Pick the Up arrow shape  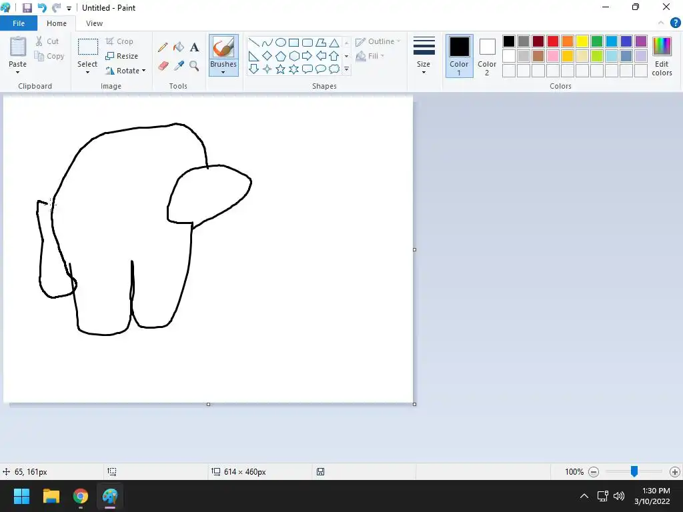334,56
